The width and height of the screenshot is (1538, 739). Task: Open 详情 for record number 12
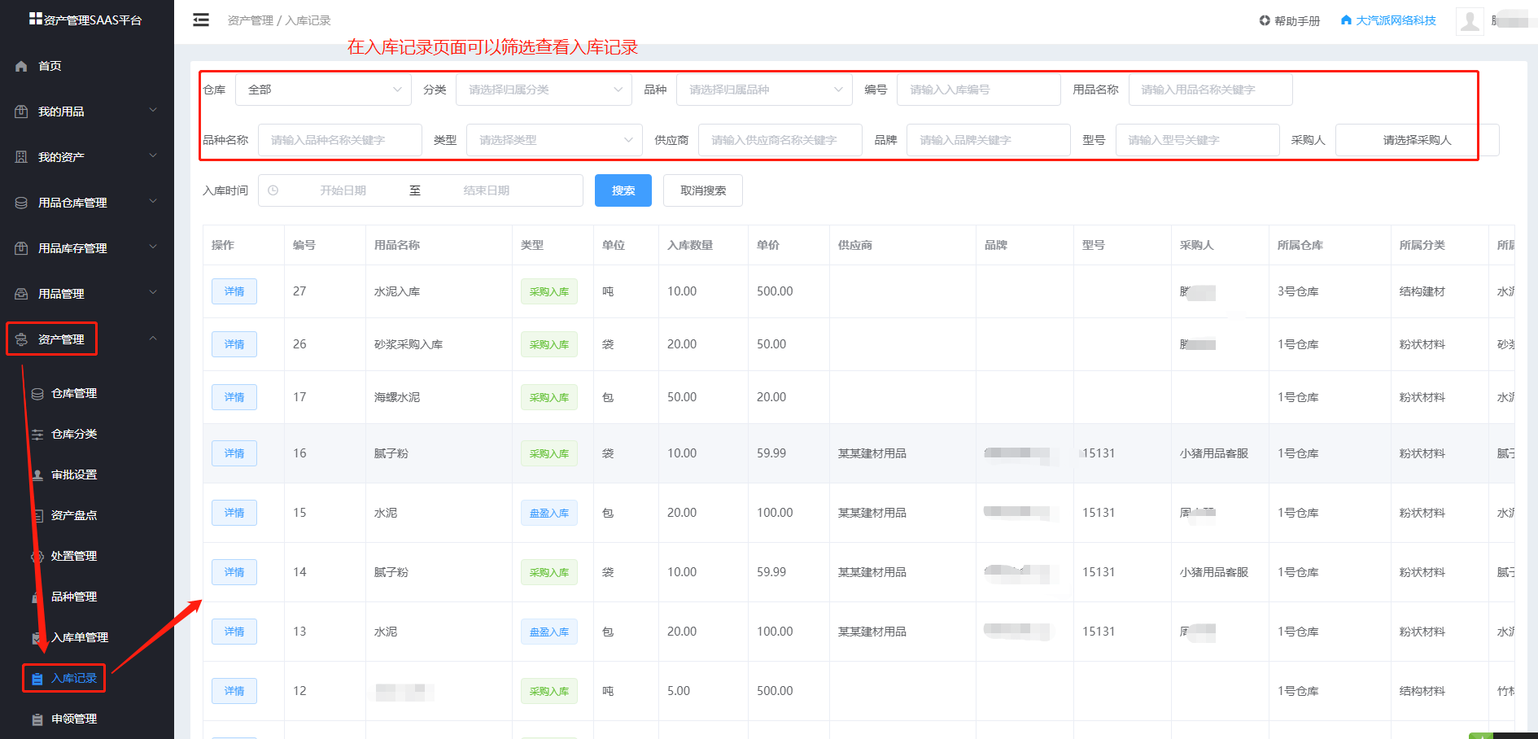[x=234, y=691]
